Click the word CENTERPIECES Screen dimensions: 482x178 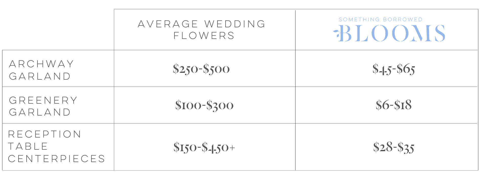[x=56, y=159]
